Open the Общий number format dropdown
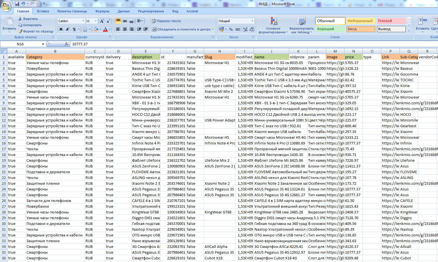Screen dimensions: 438x262 point(253,21)
